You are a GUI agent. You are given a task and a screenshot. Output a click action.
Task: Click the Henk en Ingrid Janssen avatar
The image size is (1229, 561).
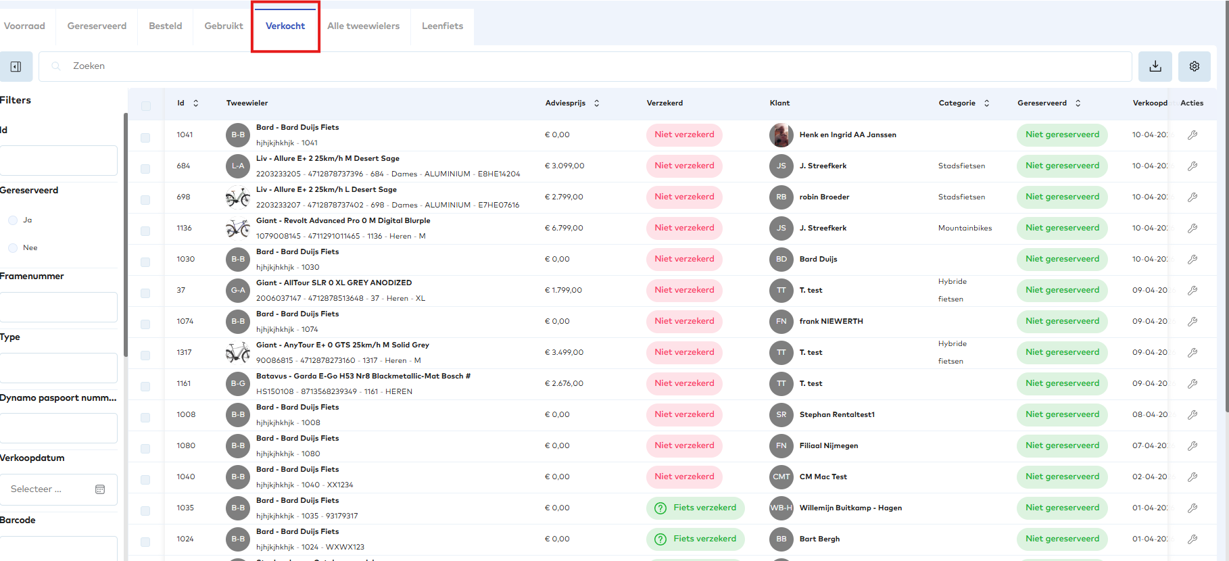point(781,135)
